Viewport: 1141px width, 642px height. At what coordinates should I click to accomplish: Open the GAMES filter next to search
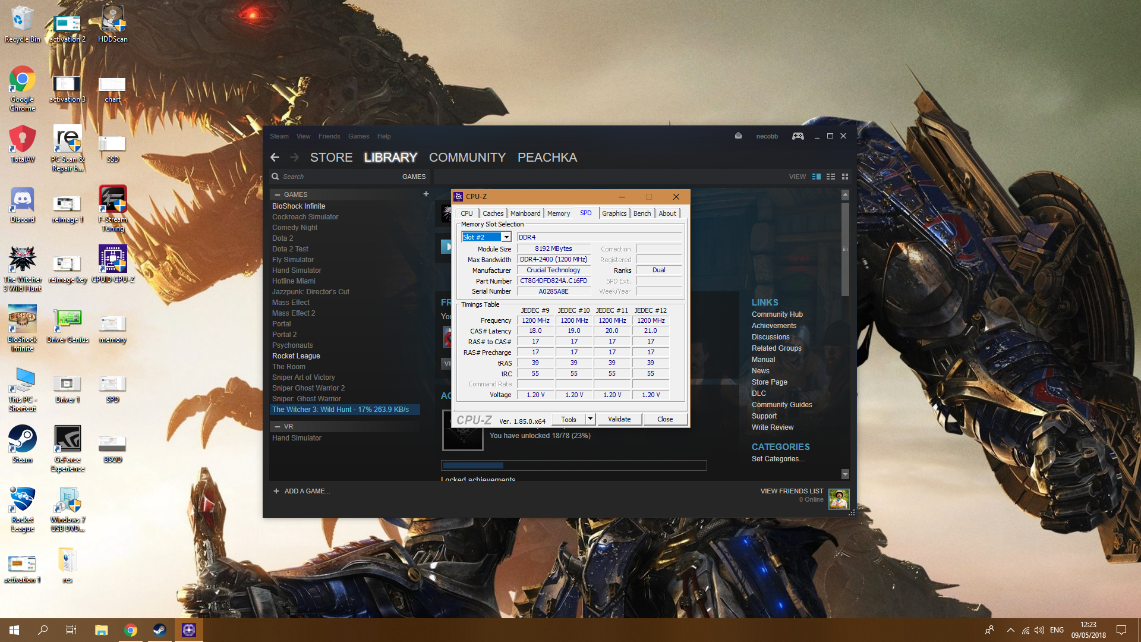tap(414, 177)
